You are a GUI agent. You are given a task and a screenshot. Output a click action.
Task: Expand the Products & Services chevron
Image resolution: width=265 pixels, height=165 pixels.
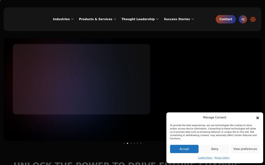tap(115, 19)
